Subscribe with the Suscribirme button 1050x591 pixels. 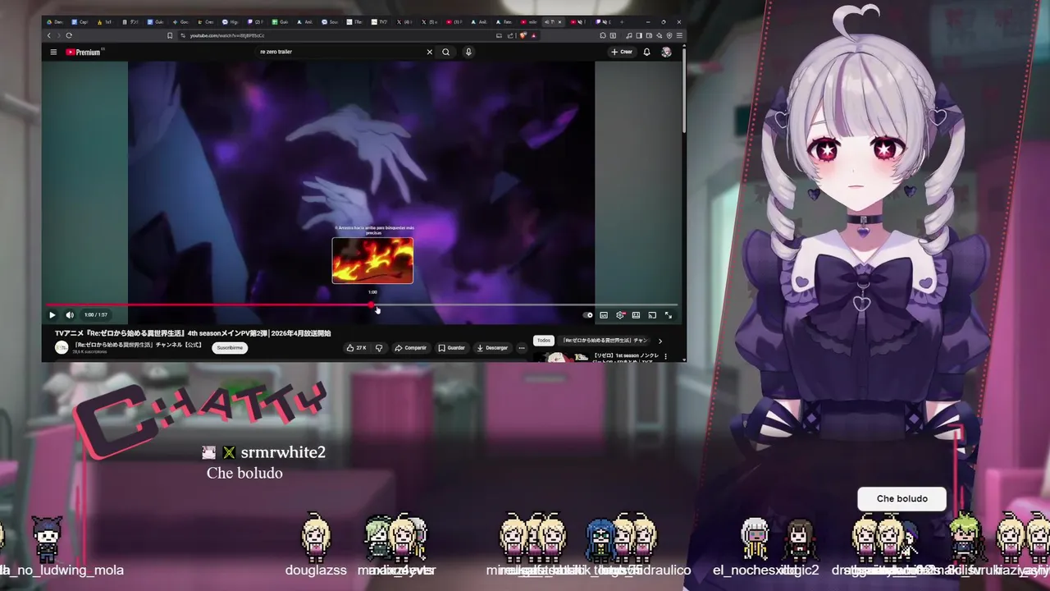click(x=230, y=348)
